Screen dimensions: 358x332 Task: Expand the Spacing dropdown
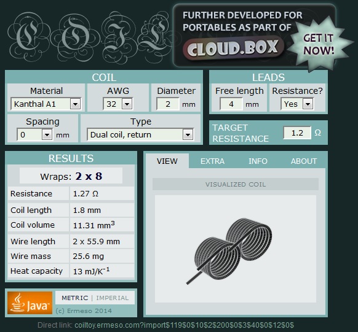pos(34,135)
